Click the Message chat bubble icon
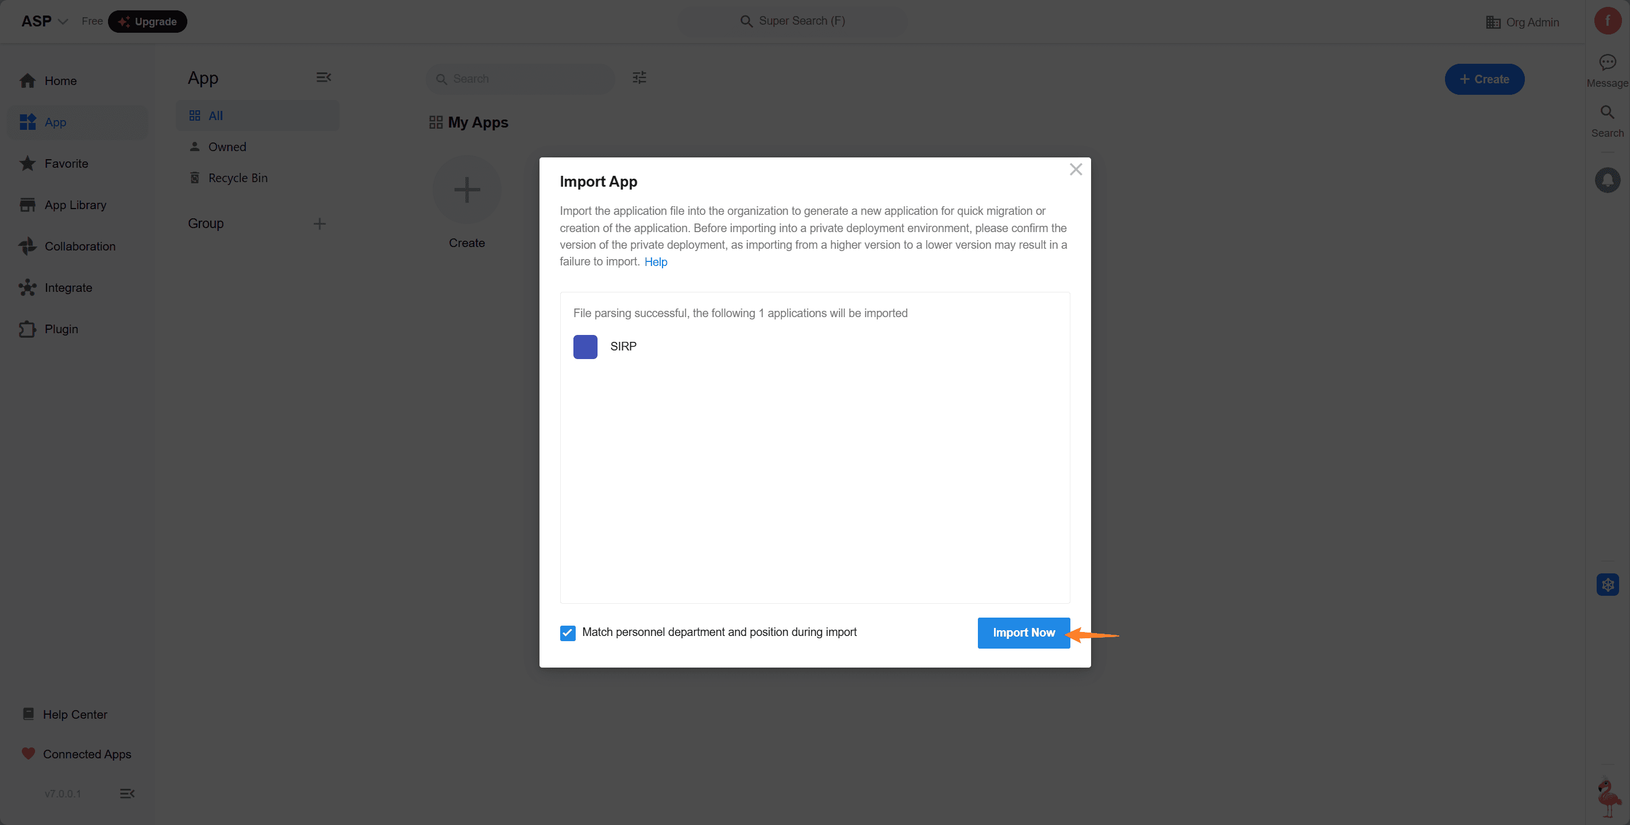Image resolution: width=1630 pixels, height=825 pixels. [1606, 63]
